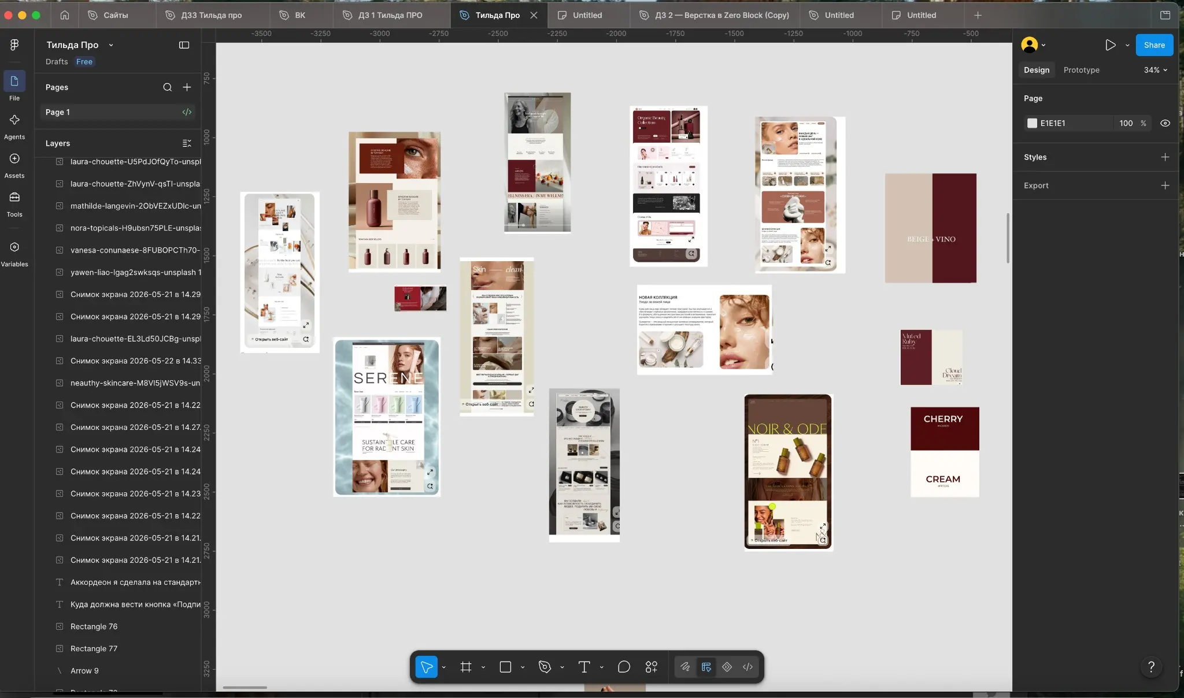Switch to ДЗ 2 — Верстка в Zero Block tab

[715, 15]
